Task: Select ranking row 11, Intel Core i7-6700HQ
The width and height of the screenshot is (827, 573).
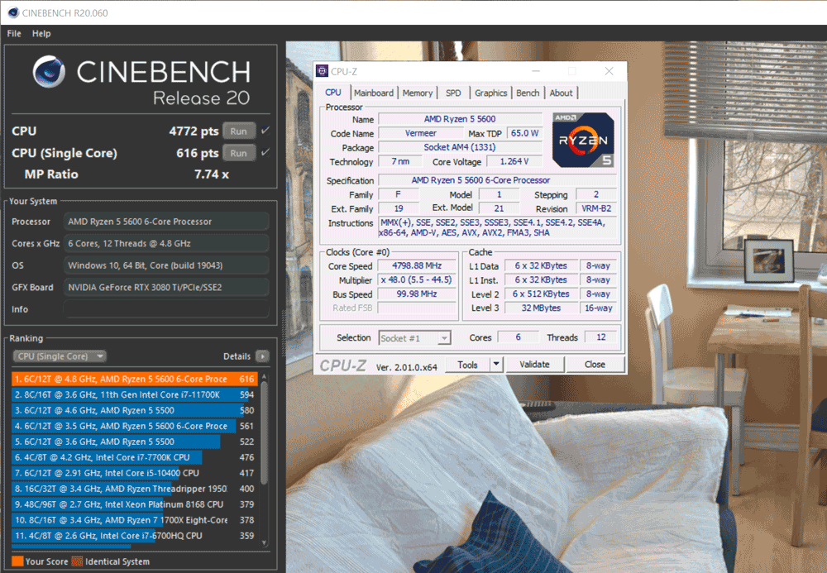Action: click(x=135, y=536)
